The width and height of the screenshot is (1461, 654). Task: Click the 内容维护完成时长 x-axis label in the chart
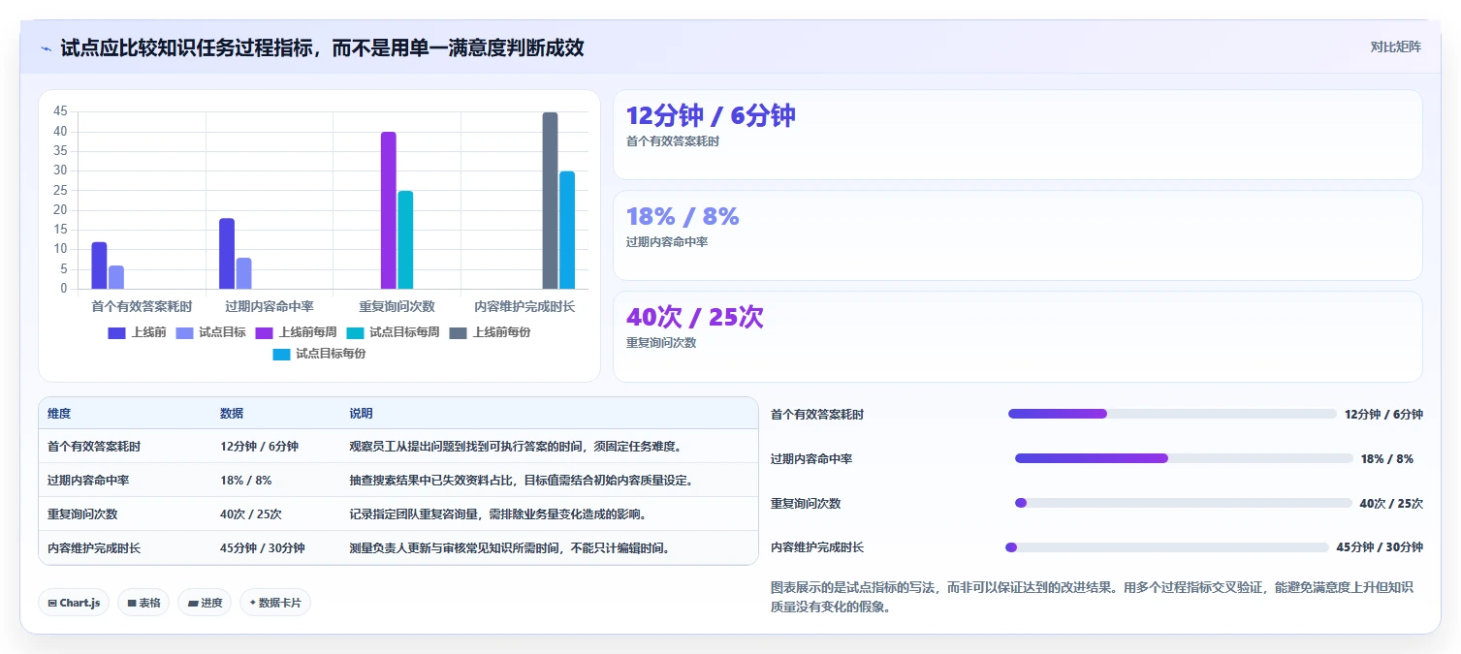click(524, 306)
